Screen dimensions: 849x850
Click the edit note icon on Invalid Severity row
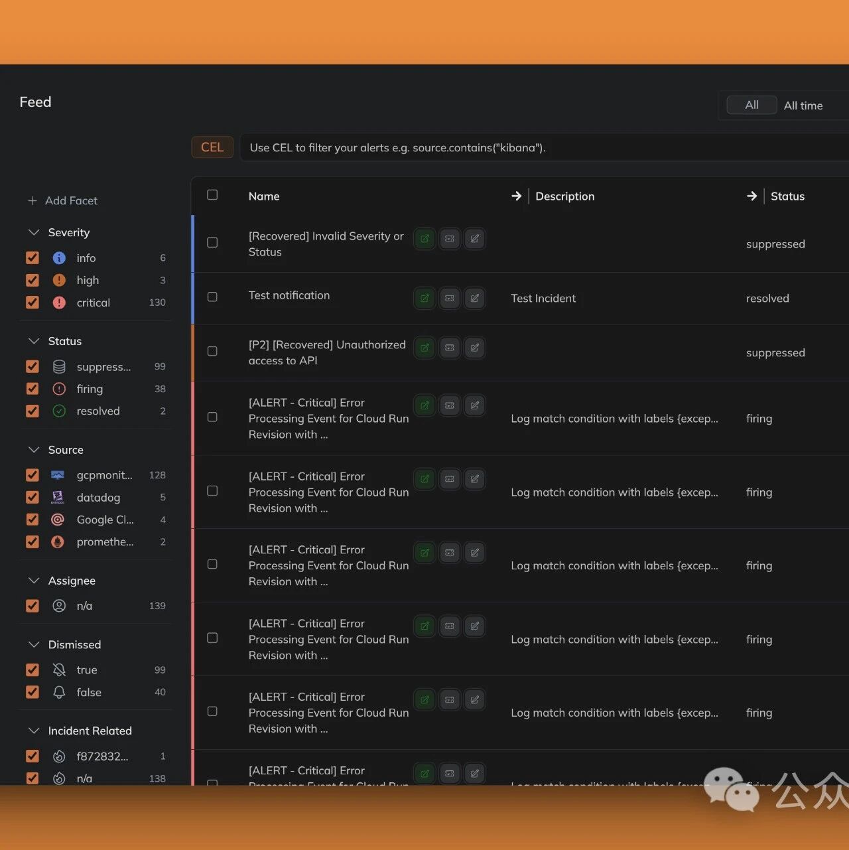(475, 239)
